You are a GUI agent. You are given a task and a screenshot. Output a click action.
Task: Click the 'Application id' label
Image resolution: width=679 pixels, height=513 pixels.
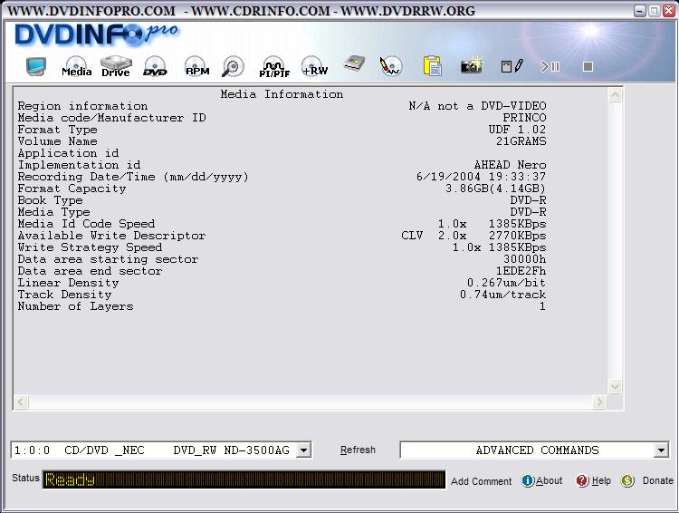tap(68, 153)
